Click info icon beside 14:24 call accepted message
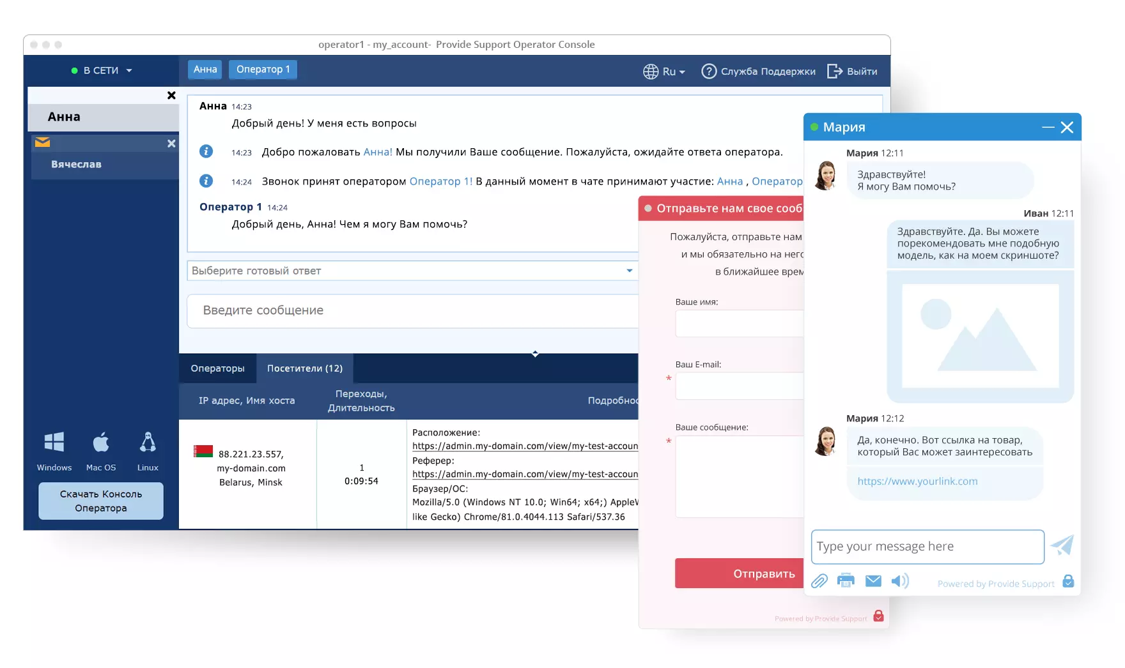The image size is (1125, 668). [206, 181]
